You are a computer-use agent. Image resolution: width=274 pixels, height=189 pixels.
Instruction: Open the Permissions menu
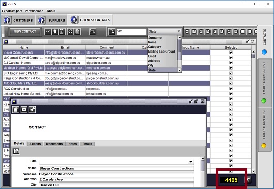click(x=34, y=11)
